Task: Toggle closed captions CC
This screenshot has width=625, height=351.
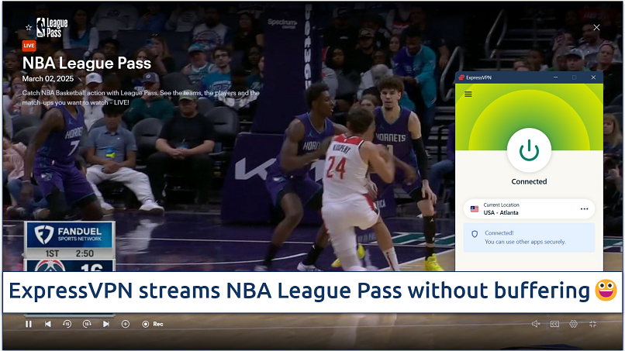Action: 554,324
